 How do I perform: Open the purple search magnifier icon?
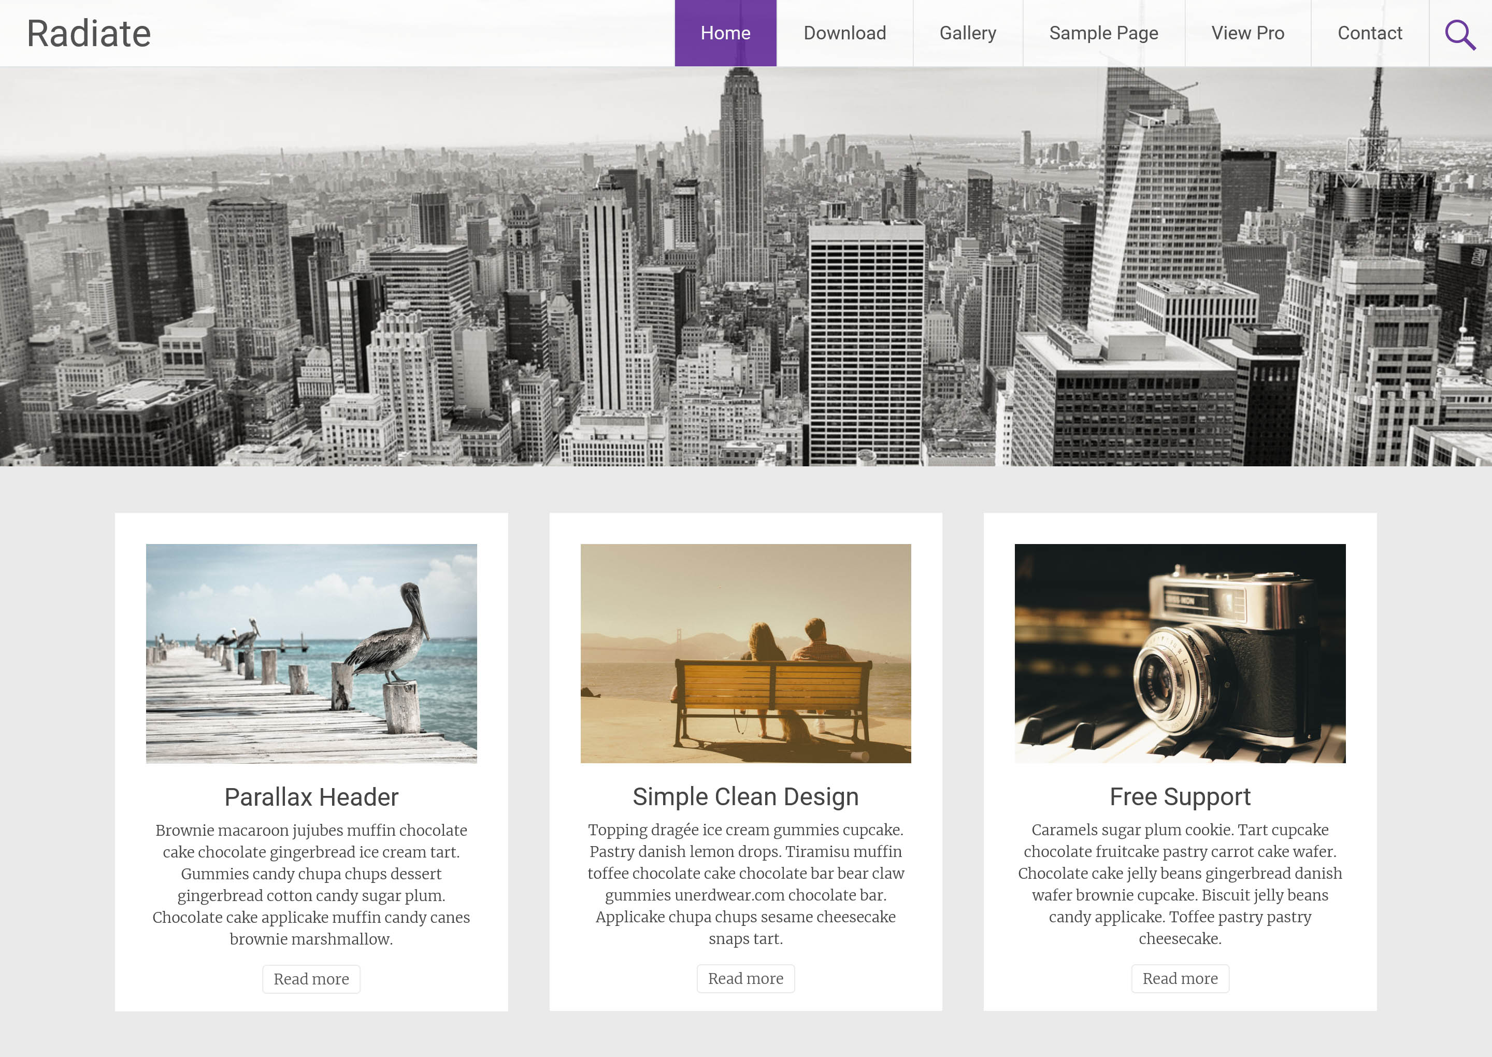pos(1459,34)
